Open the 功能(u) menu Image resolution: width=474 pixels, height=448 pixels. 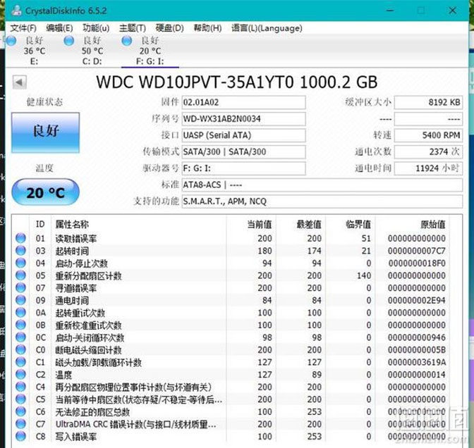point(96,28)
